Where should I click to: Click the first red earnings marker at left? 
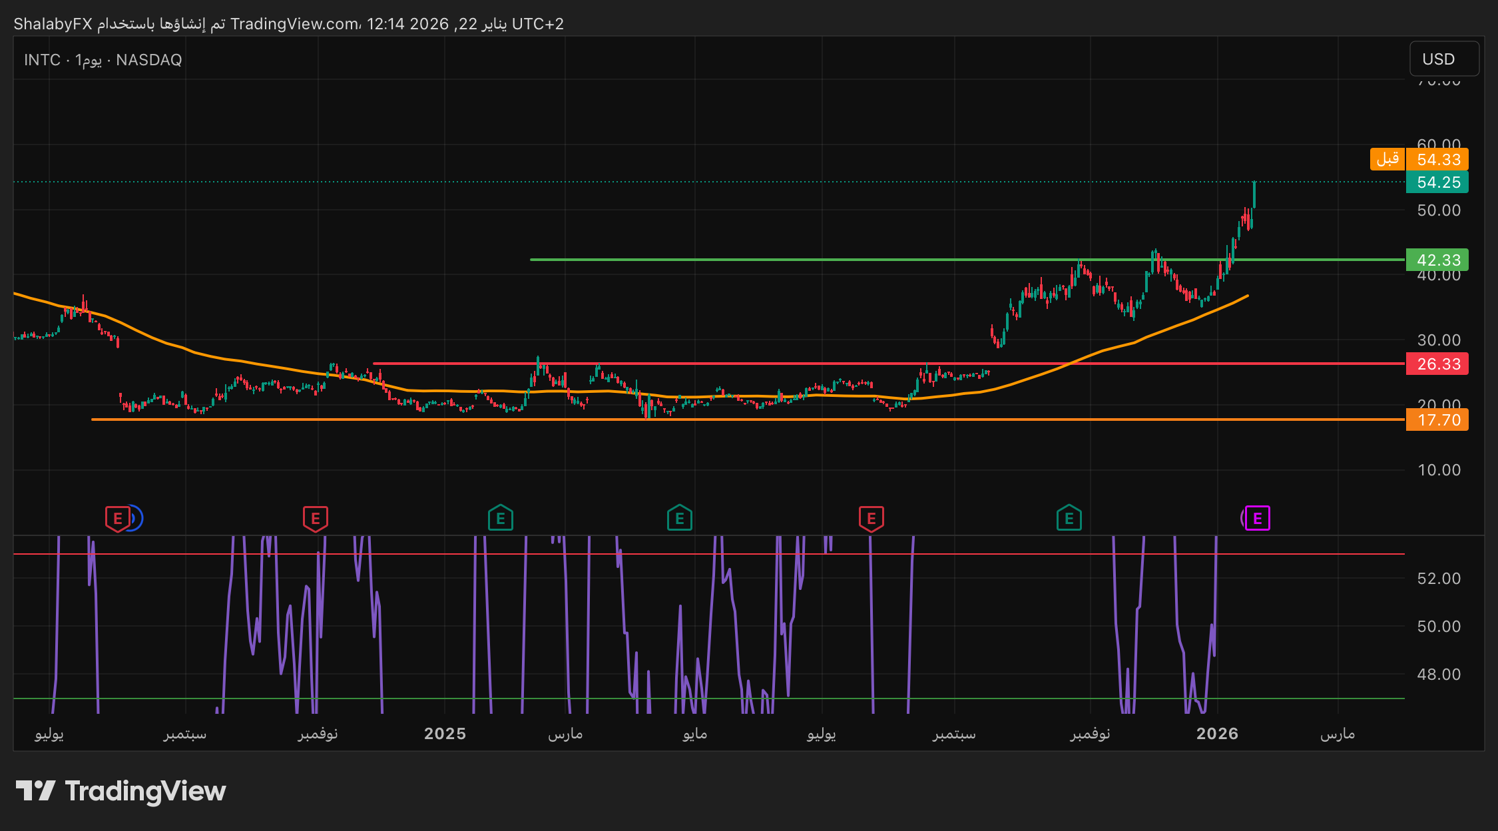(117, 518)
